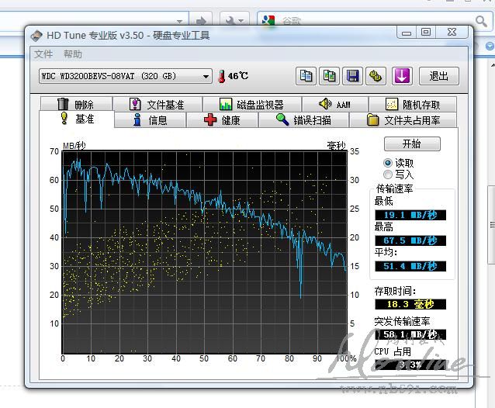Switch to the 错误扫描 tab
Image resolution: width=495 pixels, height=408 pixels.
click(x=303, y=120)
